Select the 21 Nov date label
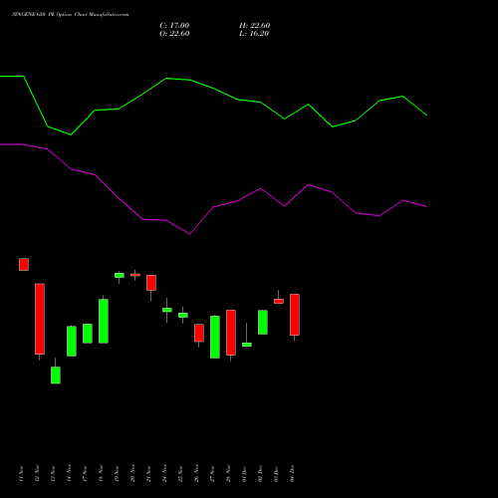The image size is (498, 498). [148, 473]
